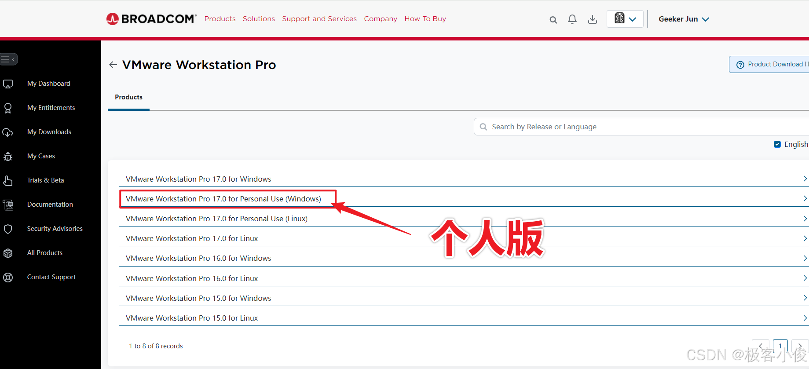This screenshot has width=809, height=369.
Task: Toggle the English language checkbox
Action: click(x=777, y=144)
